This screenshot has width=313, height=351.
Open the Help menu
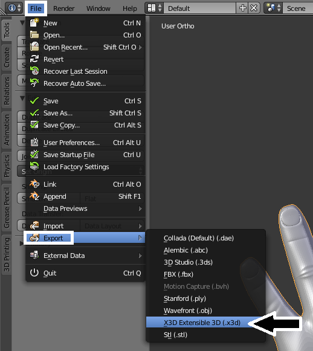(130, 8)
